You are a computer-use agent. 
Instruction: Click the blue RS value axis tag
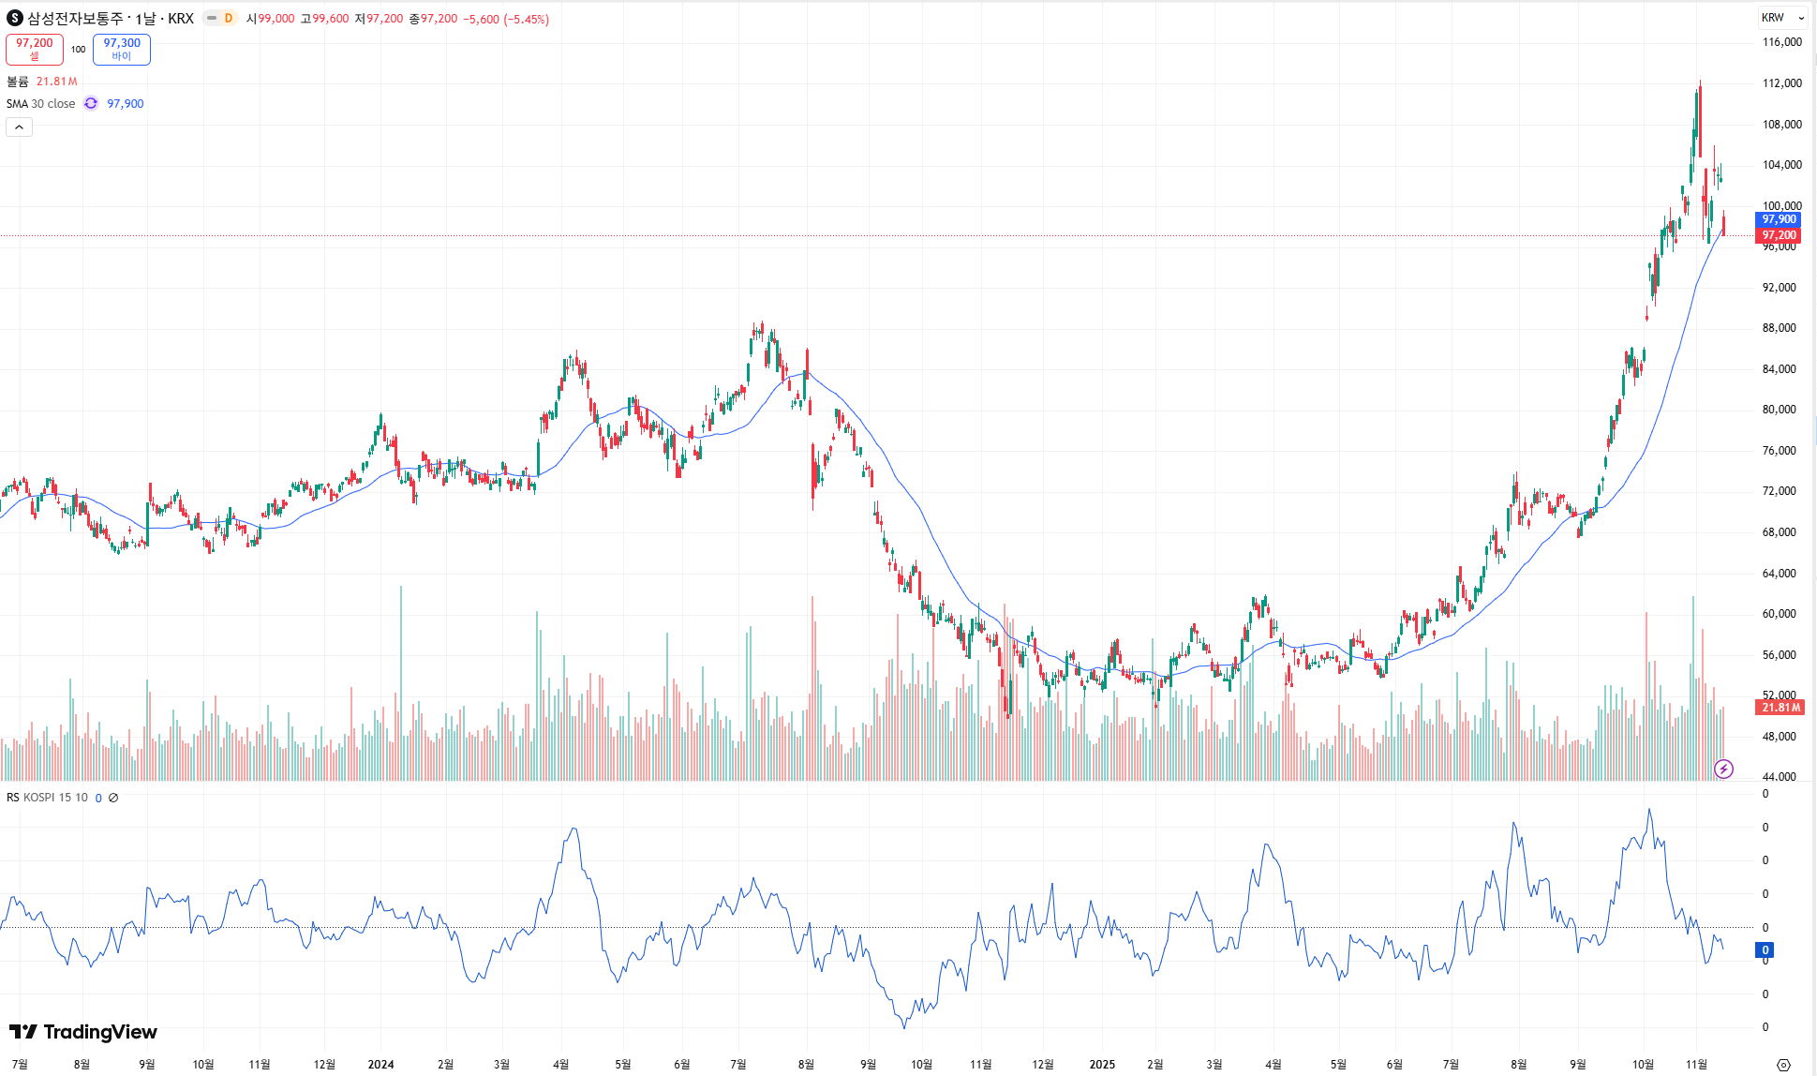[x=1765, y=950]
